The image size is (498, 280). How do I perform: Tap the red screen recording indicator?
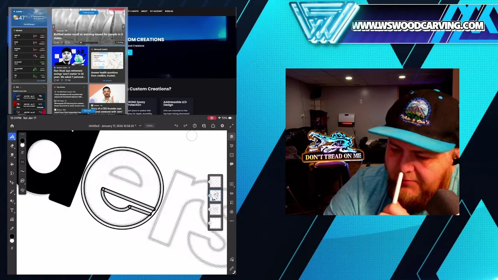pos(212,118)
